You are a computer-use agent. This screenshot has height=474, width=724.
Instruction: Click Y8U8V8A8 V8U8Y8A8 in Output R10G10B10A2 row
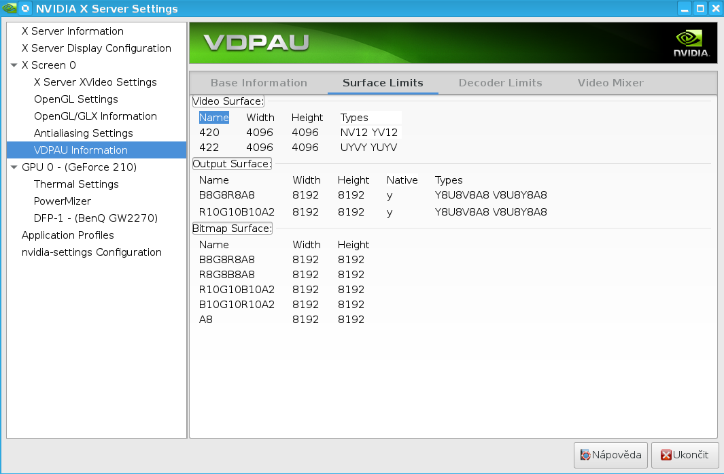coord(491,212)
